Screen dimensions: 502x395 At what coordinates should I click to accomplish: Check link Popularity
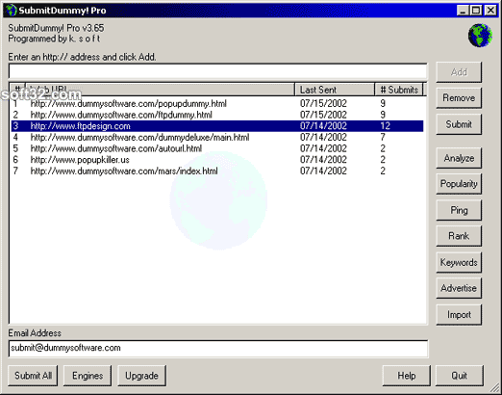(x=459, y=184)
